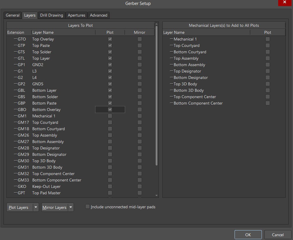Screen dimensions: 293x240
Task: Dismiss the dialog using Cancel
Action: coord(278,234)
